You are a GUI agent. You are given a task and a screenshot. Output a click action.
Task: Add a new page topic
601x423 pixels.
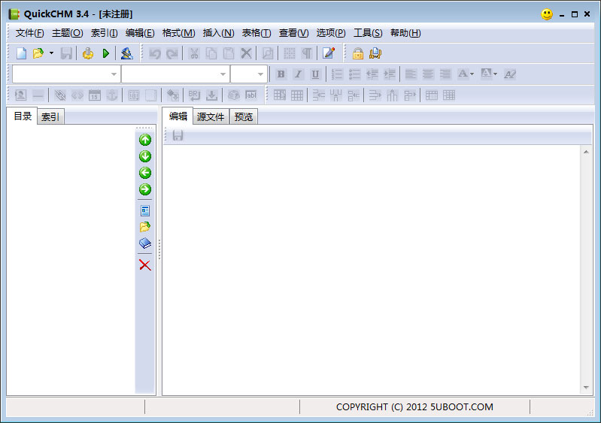click(x=145, y=210)
